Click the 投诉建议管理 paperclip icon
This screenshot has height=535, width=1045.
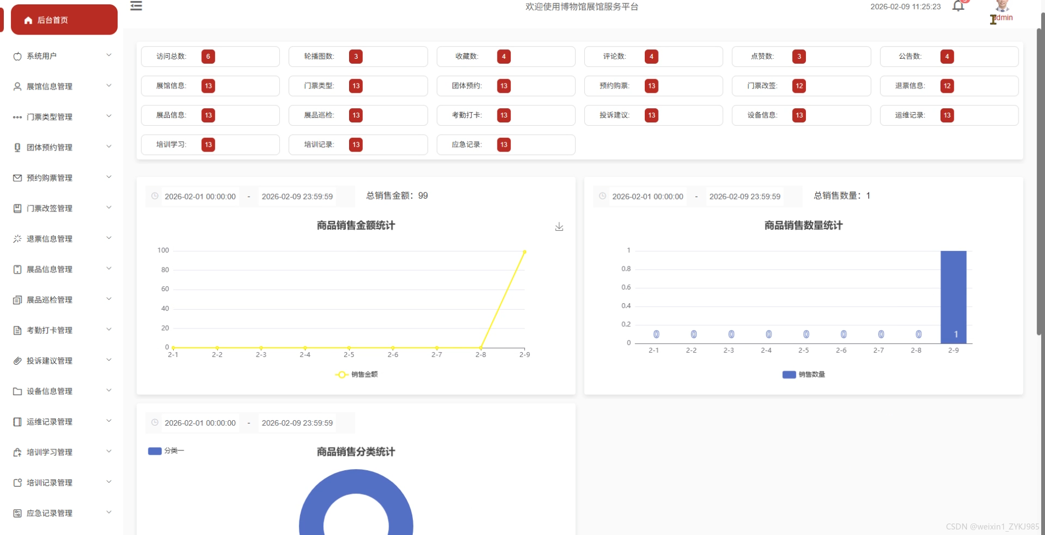(17, 361)
